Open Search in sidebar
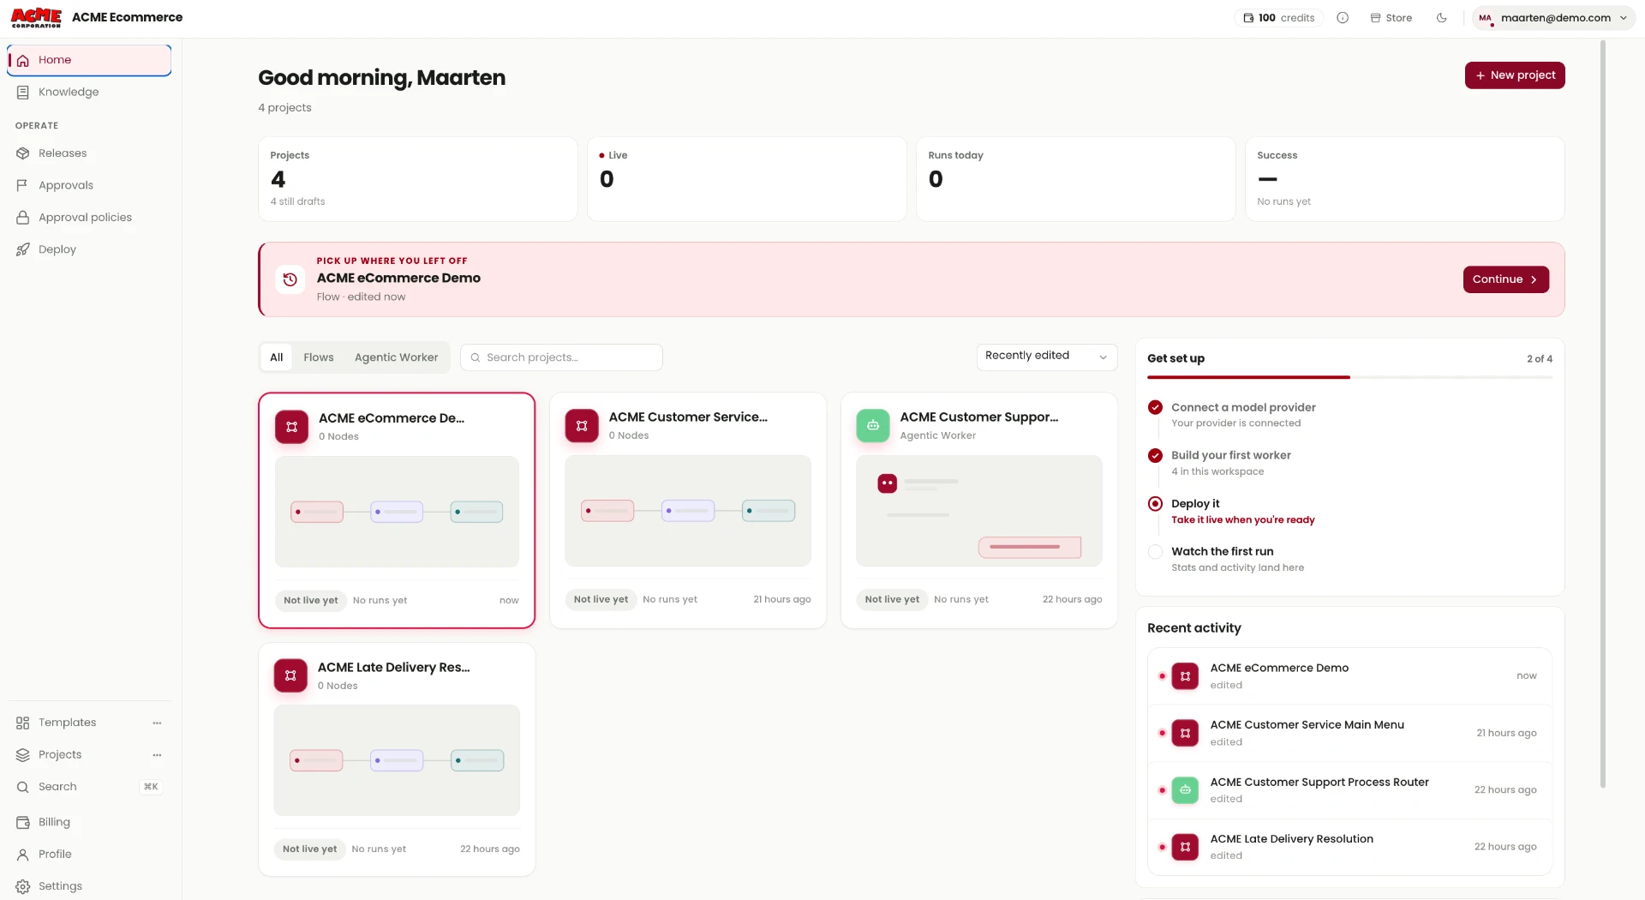This screenshot has width=1645, height=900. tap(89, 787)
